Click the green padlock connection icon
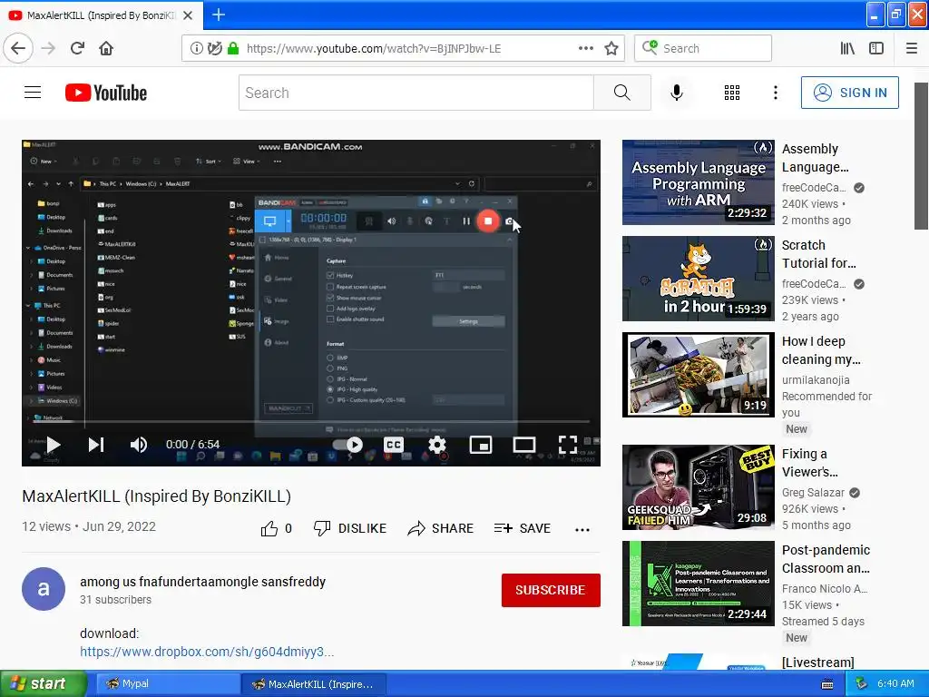This screenshot has width=929, height=697. (x=233, y=49)
